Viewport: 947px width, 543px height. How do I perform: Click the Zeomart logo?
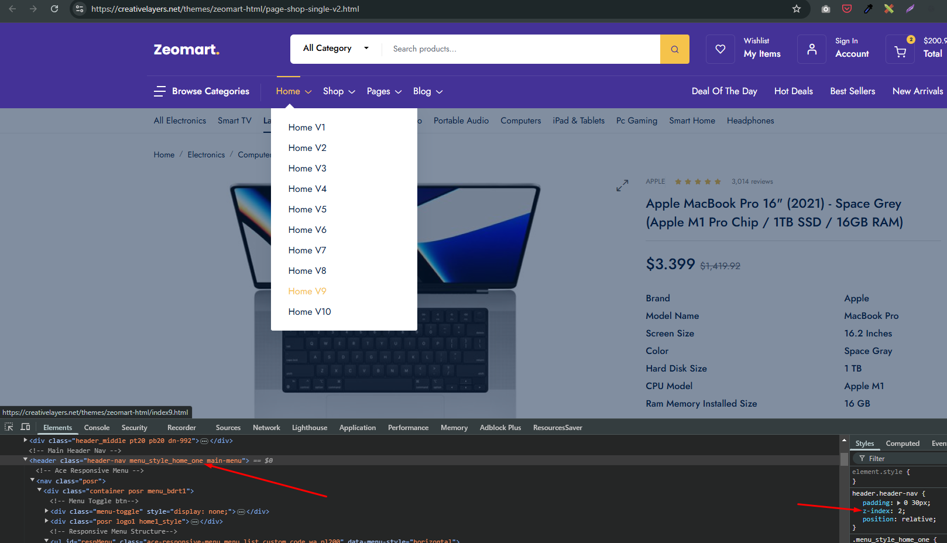pos(187,50)
